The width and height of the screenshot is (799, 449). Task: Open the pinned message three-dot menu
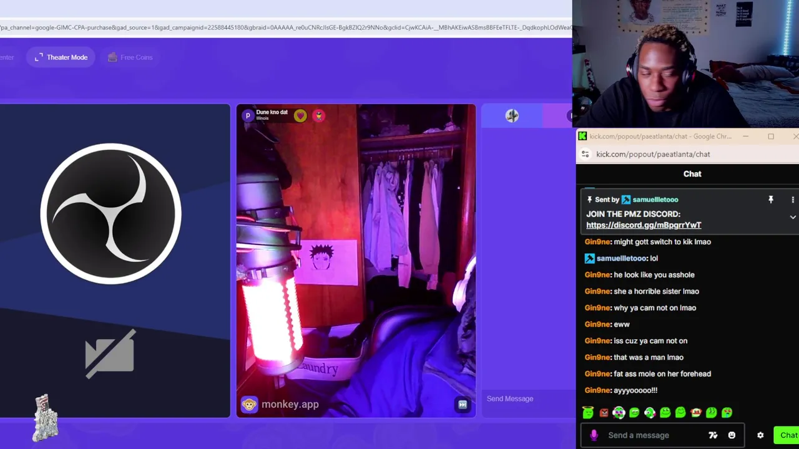pos(793,200)
